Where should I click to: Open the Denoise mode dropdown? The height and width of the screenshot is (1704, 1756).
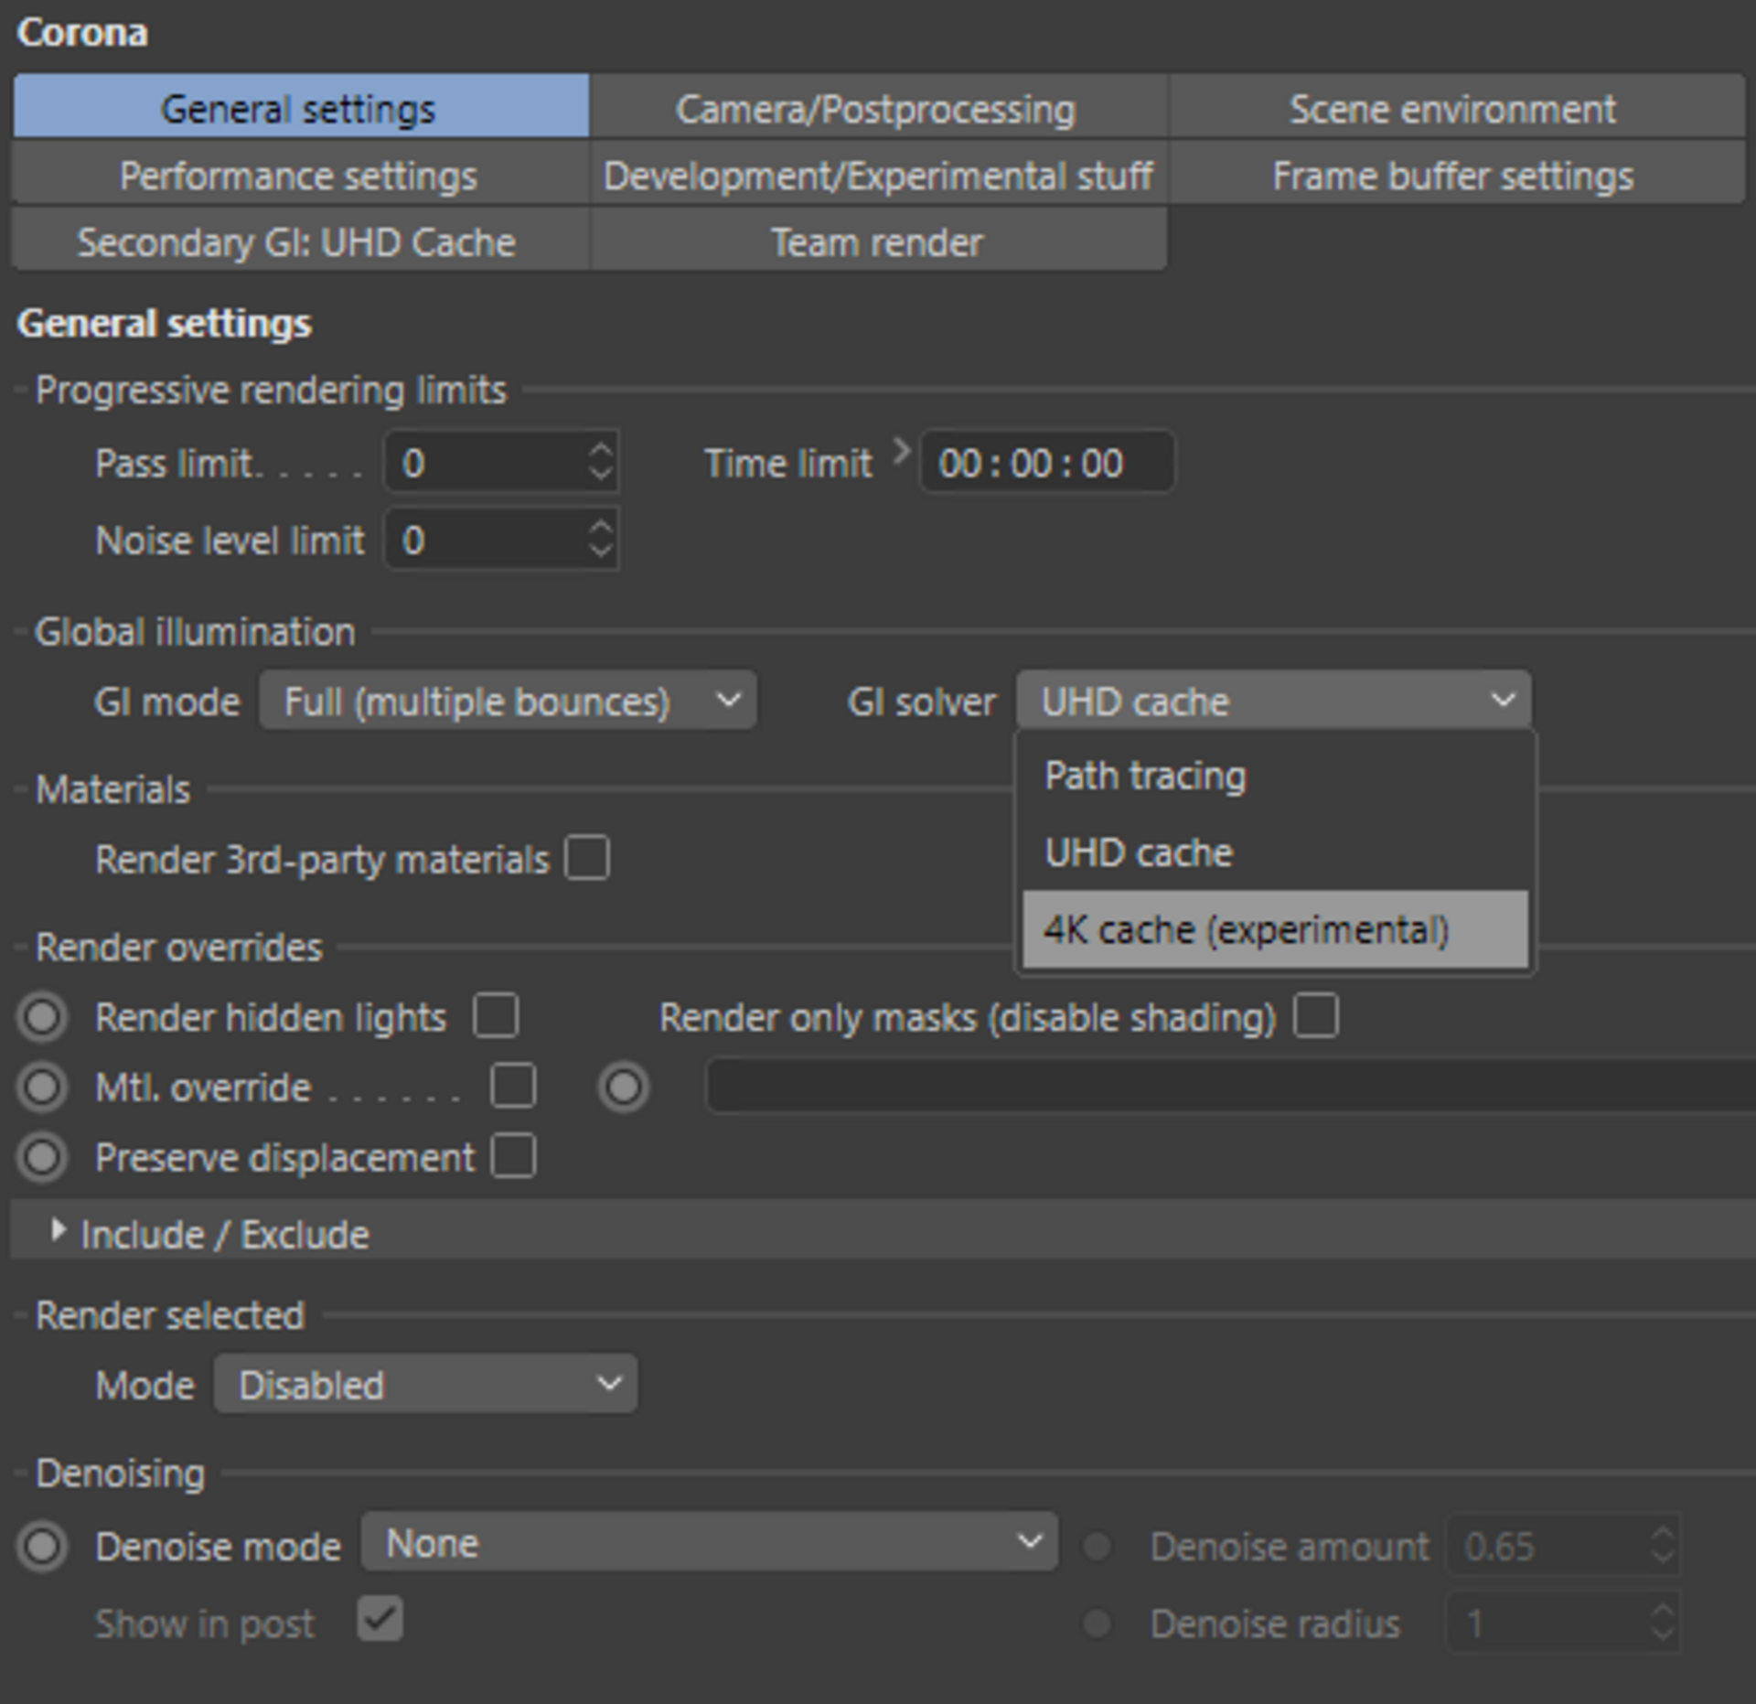(x=710, y=1542)
